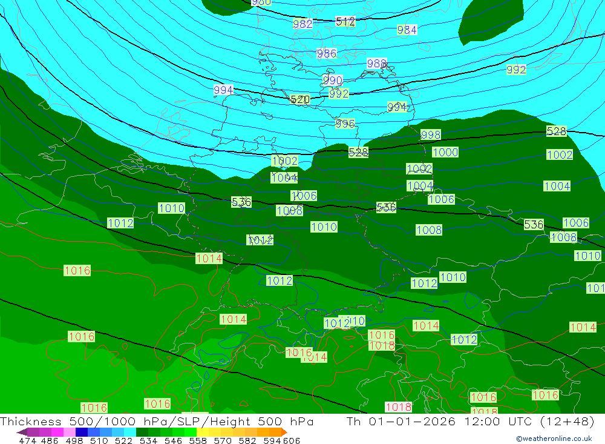Click the legend value 474
This screenshot has height=444, width=605.
(27, 440)
